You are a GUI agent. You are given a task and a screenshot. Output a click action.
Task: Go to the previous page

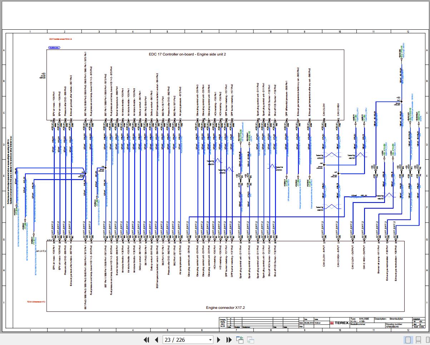156,340
